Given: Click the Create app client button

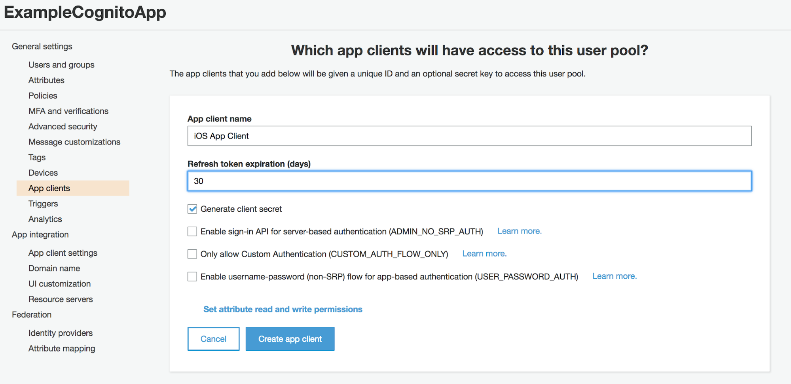Looking at the screenshot, I should tap(290, 338).
